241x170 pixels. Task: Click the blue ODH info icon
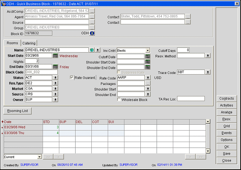click(92, 33)
